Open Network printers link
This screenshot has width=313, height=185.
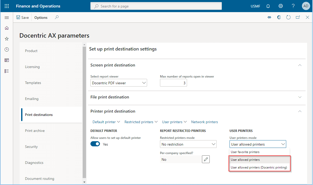click(x=205, y=122)
